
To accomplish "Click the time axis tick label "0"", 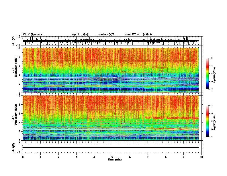I will point(23,157).
